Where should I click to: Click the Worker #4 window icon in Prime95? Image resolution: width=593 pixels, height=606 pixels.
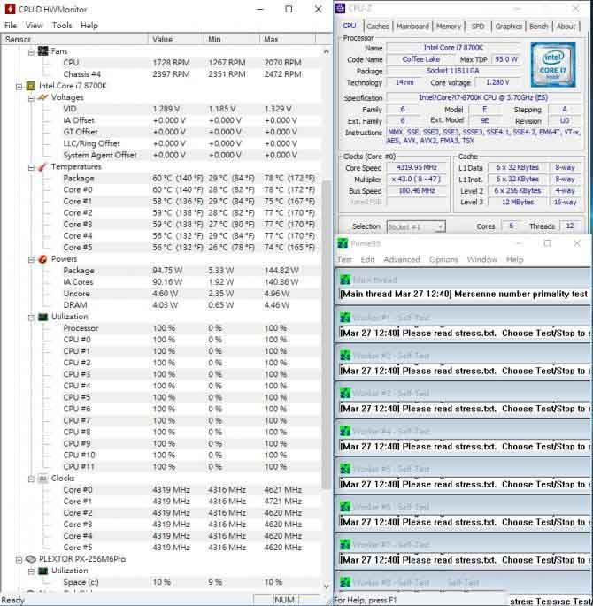click(x=345, y=431)
